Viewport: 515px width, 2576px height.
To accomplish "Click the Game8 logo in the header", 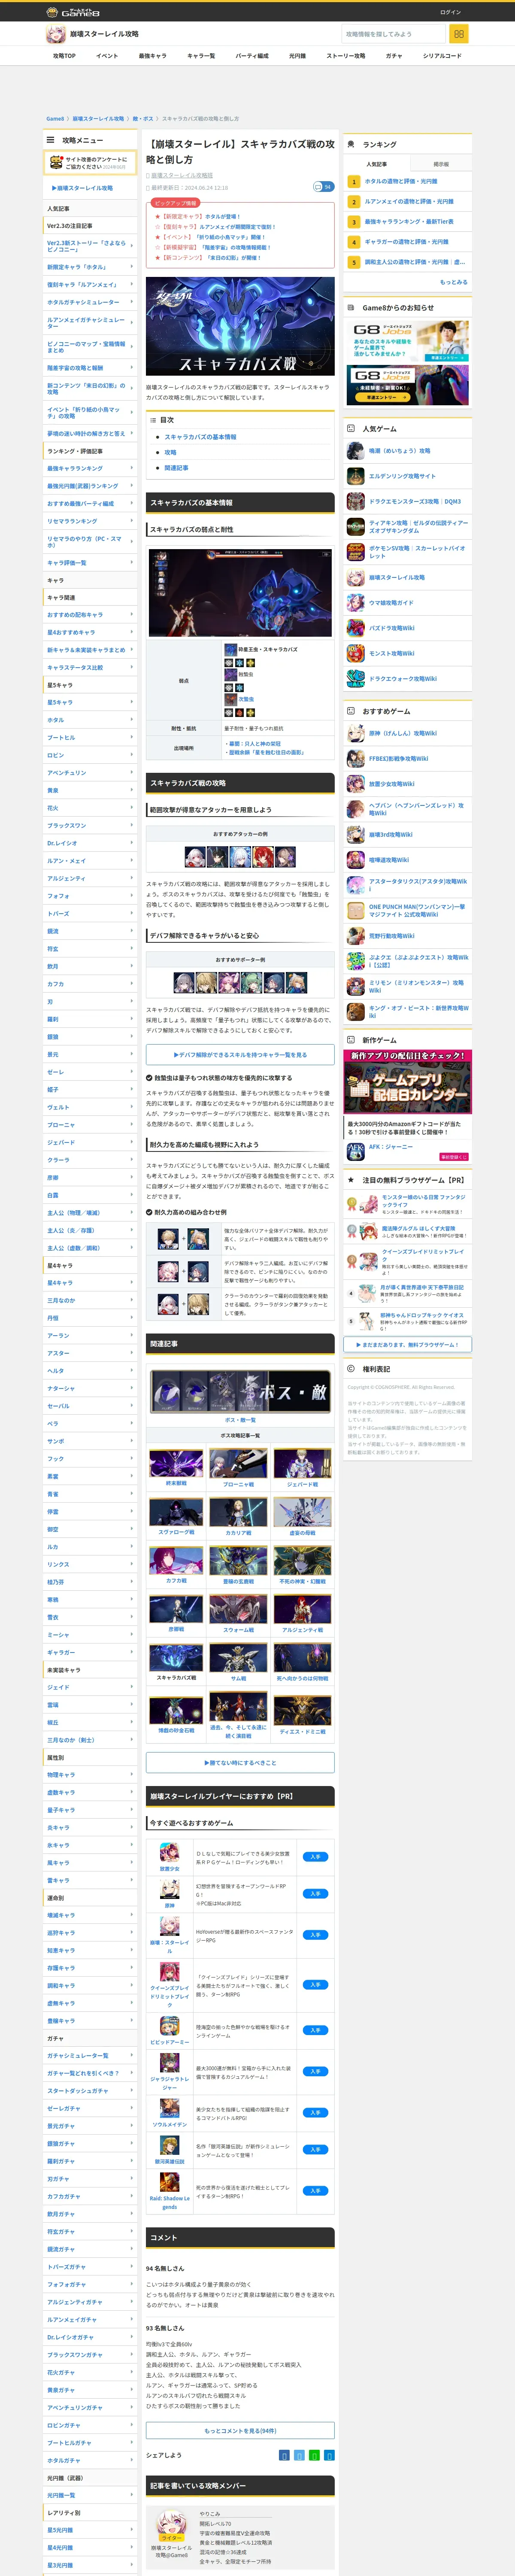I will tap(73, 12).
